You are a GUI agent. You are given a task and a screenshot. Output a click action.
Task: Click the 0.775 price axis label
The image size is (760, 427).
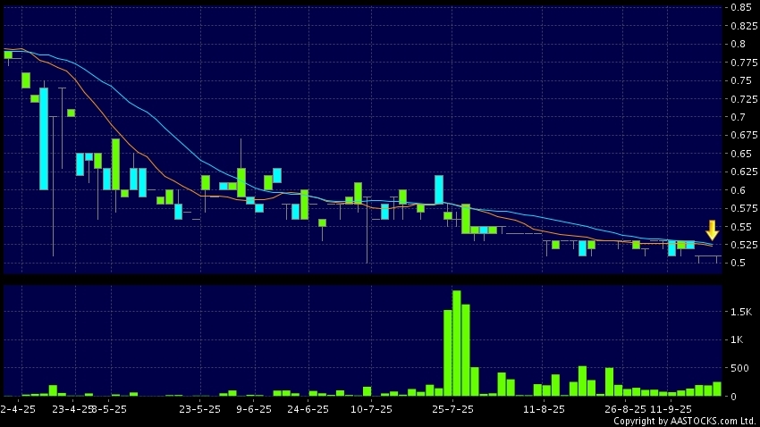click(744, 63)
